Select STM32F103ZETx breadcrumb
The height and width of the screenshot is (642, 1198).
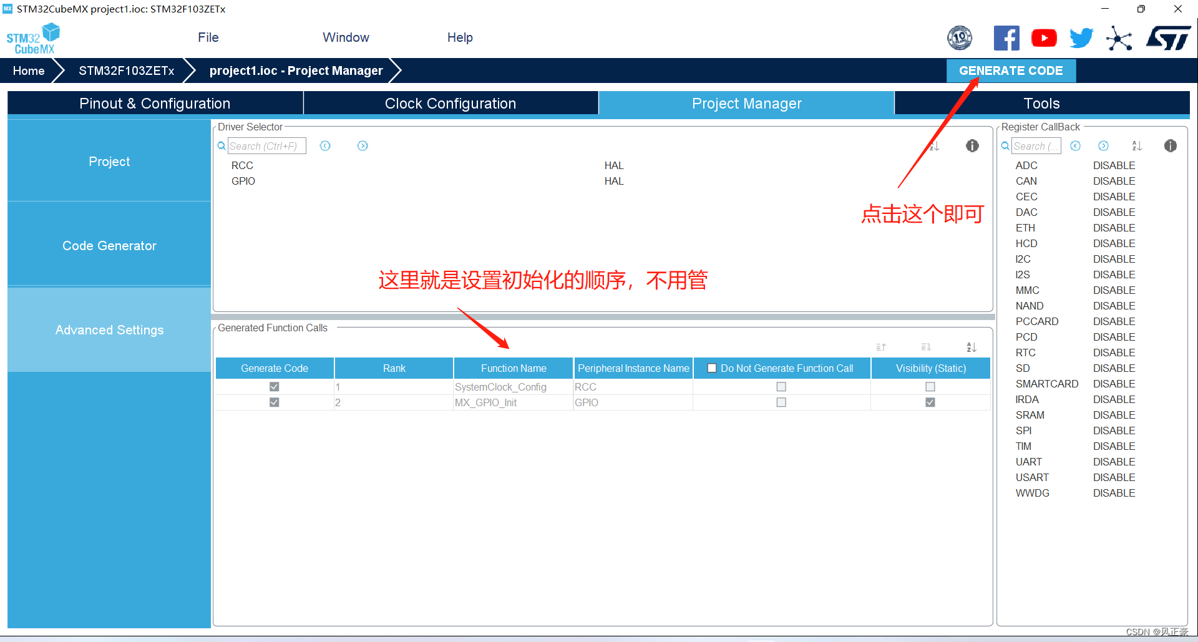(127, 71)
